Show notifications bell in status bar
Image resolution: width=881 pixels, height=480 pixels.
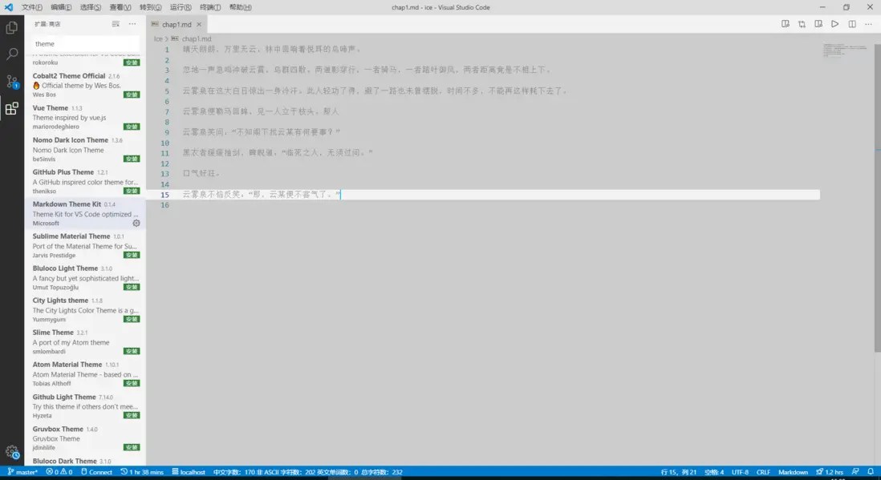click(870, 472)
